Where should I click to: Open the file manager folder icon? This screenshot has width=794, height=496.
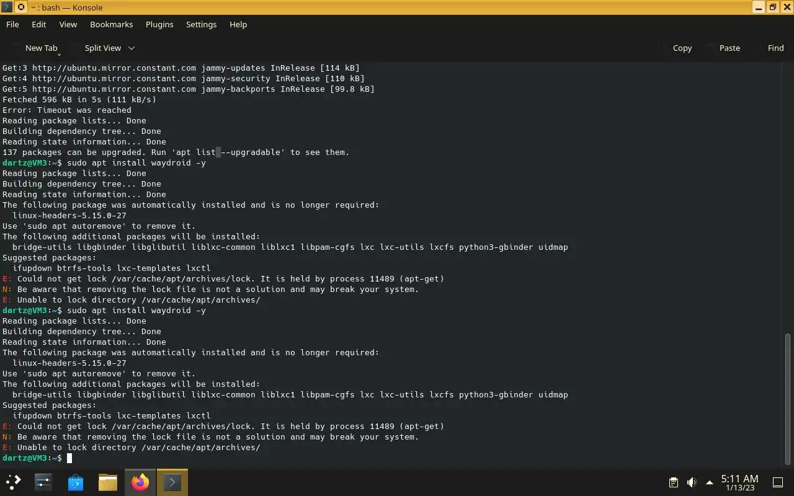tap(108, 482)
